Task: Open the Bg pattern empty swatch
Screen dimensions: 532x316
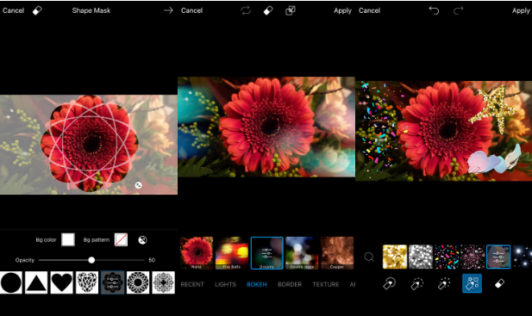Action: pos(121,239)
